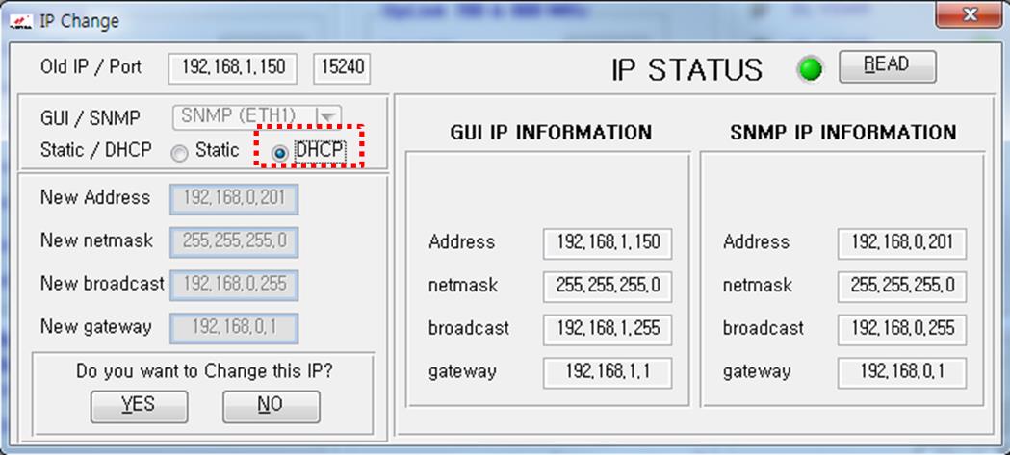
Task: Click the Static / DHCP label
Action: [x=96, y=151]
